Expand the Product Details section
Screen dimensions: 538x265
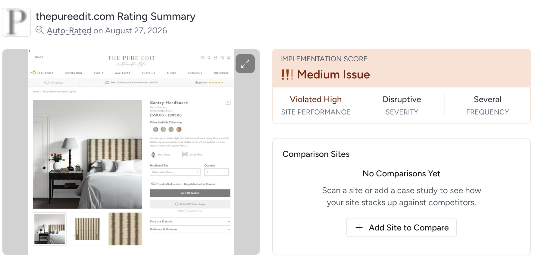190,221
